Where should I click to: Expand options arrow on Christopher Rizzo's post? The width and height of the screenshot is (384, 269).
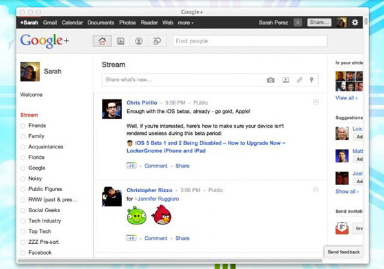point(316,189)
